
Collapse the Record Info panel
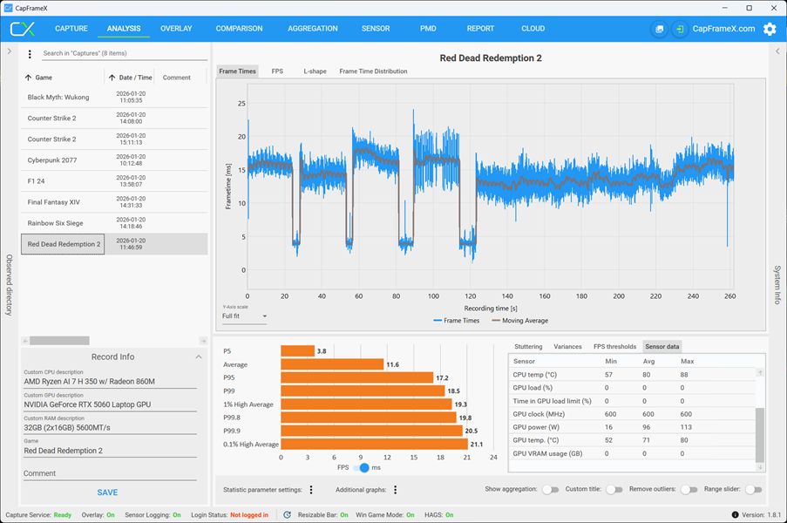click(199, 357)
